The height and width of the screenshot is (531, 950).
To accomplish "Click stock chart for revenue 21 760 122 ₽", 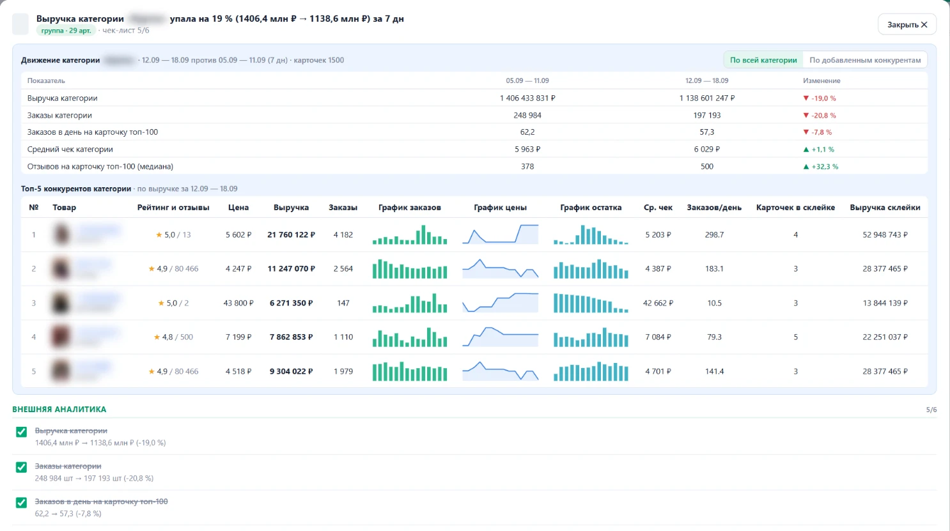I will click(x=591, y=235).
